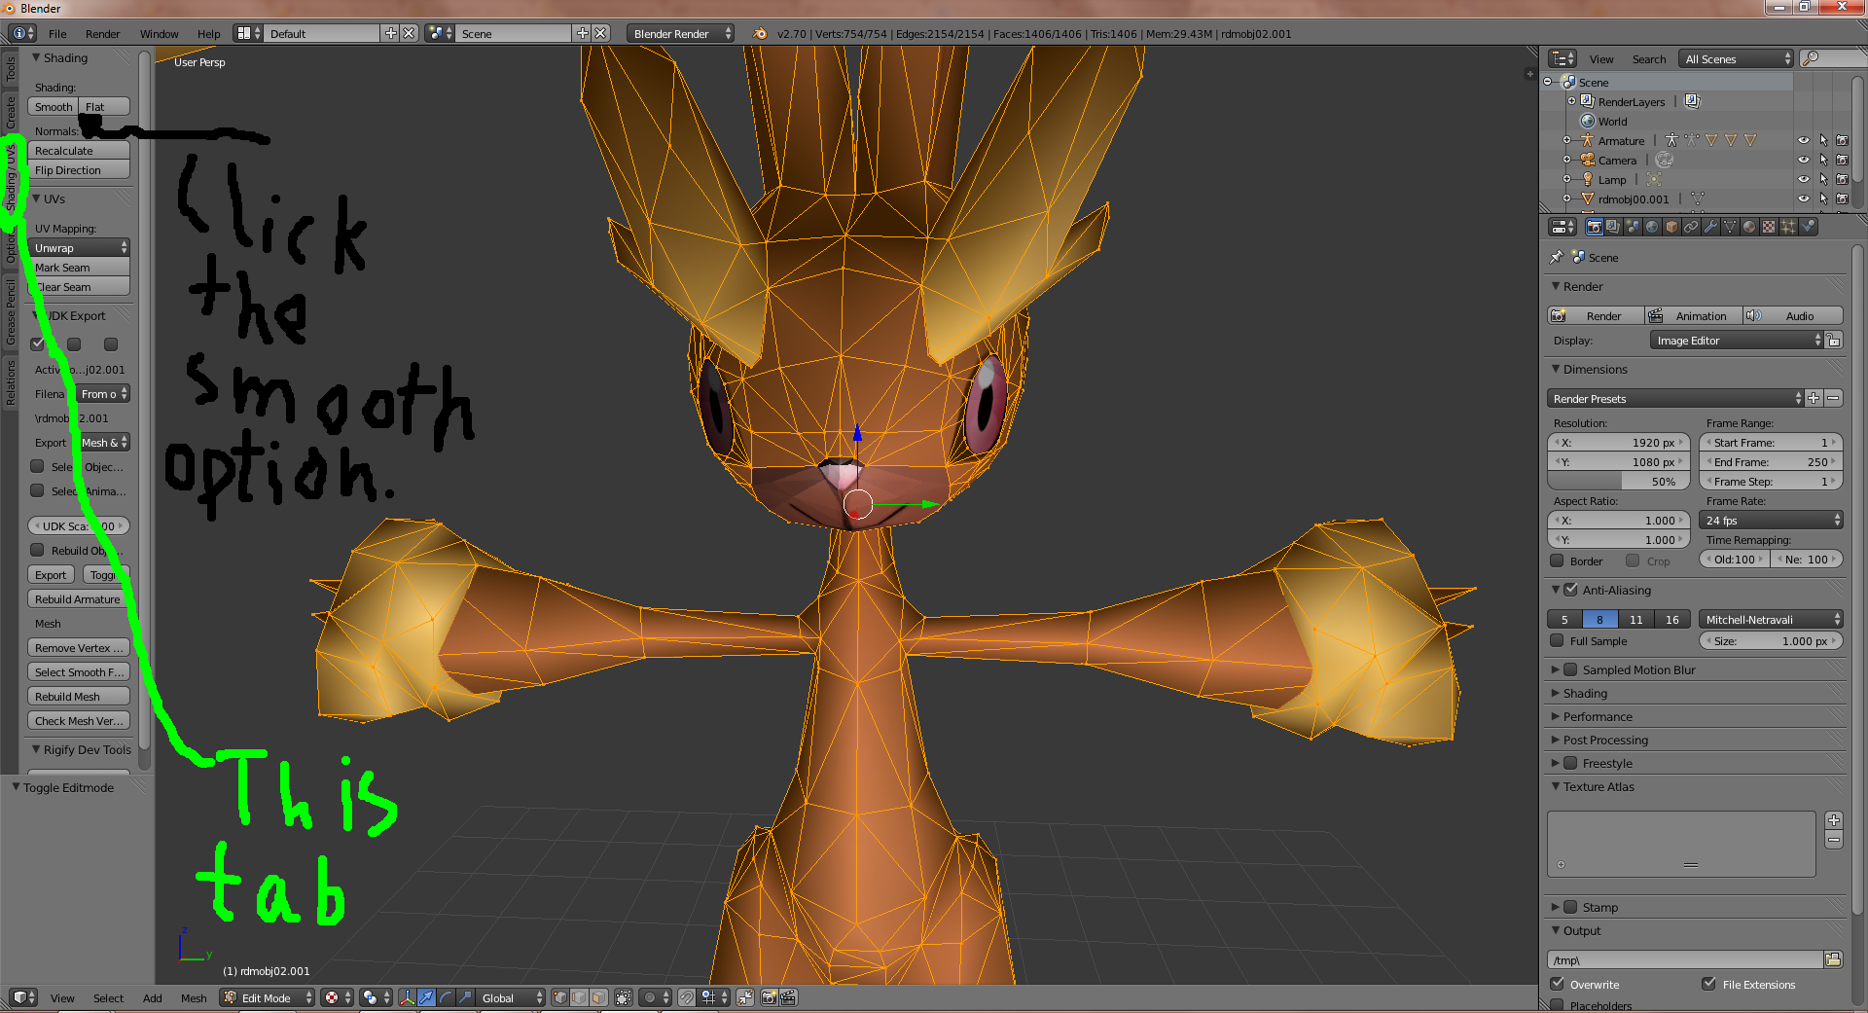This screenshot has width=1868, height=1013.
Task: Open the Mesh menu in viewport header
Action: click(194, 997)
